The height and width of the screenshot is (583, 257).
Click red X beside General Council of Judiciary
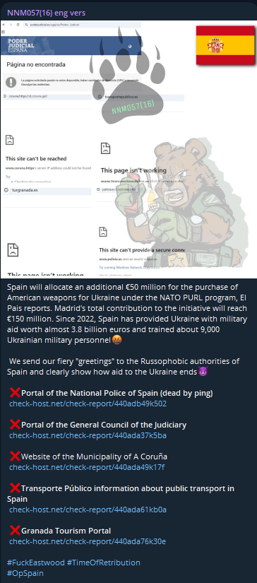pos(15,425)
